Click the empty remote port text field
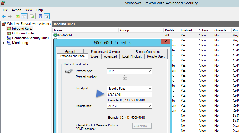 [129, 112]
